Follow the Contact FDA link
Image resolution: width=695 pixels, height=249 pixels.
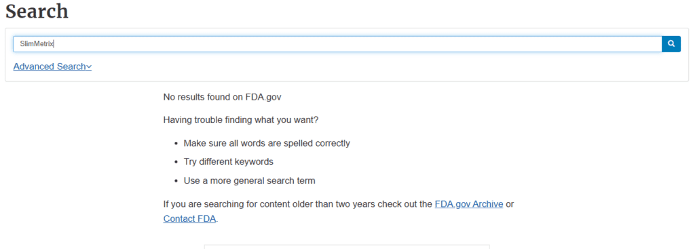[190, 218]
